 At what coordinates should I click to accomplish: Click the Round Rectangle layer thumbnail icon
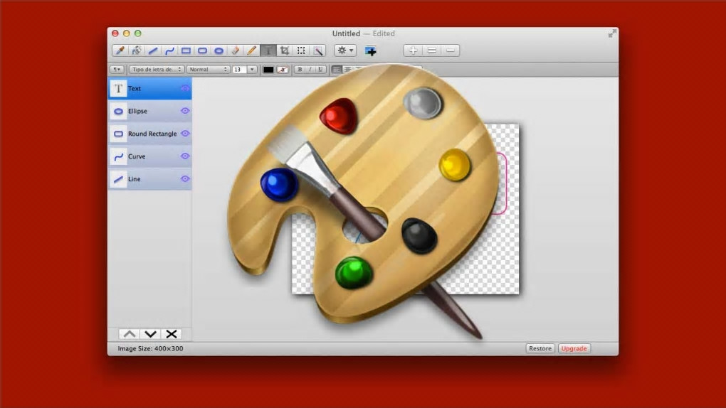[119, 134]
